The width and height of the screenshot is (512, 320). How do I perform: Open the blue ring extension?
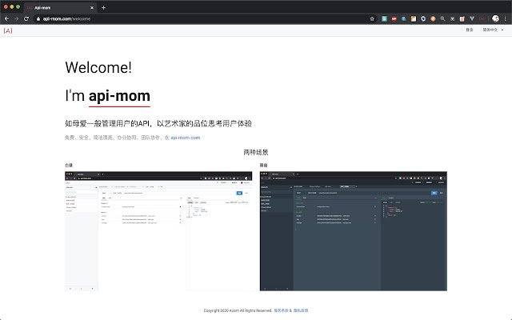[x=423, y=19]
